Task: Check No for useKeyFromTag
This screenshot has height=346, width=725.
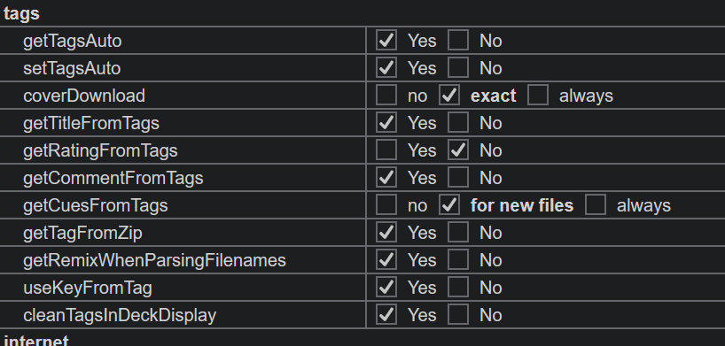Action: coord(457,288)
